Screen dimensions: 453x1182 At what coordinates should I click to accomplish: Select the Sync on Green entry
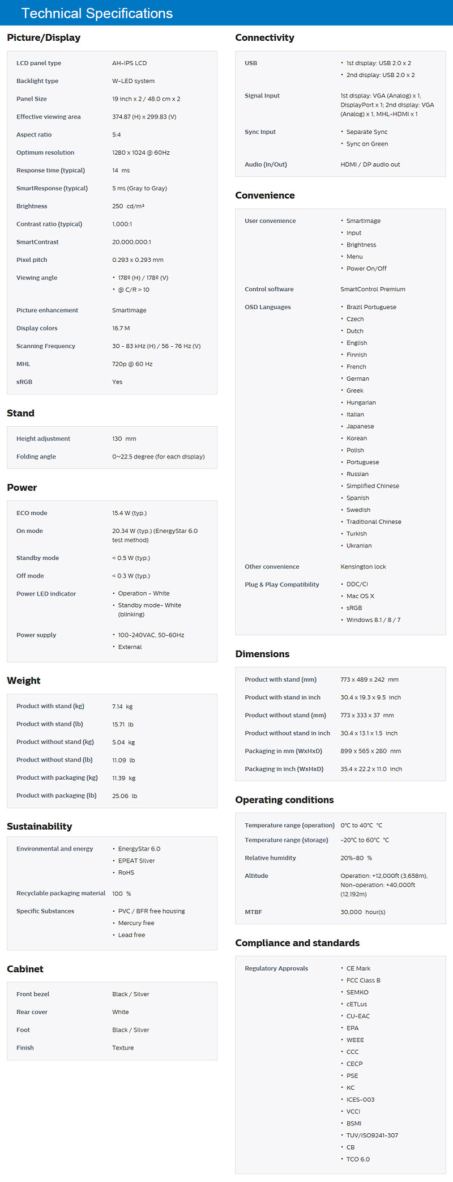[367, 144]
